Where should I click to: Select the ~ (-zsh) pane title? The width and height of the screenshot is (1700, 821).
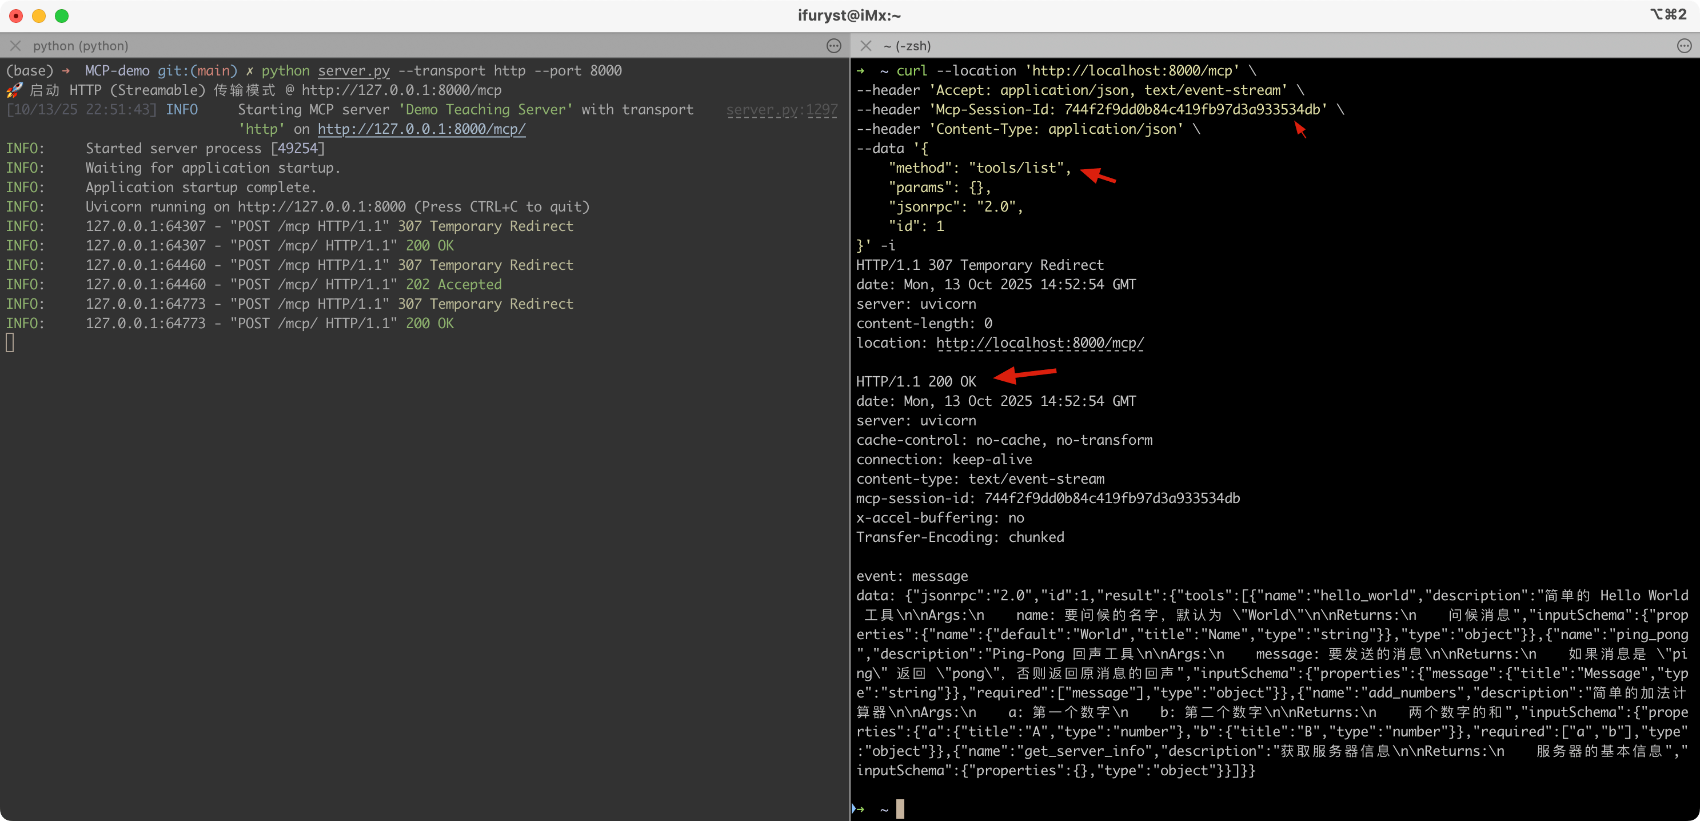point(907,46)
